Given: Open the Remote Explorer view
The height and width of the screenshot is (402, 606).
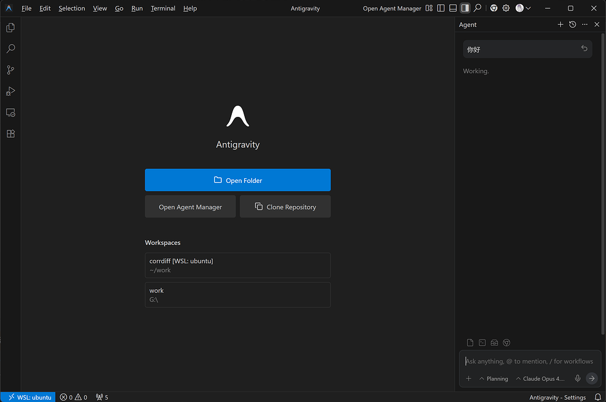Looking at the screenshot, I should pyautogui.click(x=11, y=112).
